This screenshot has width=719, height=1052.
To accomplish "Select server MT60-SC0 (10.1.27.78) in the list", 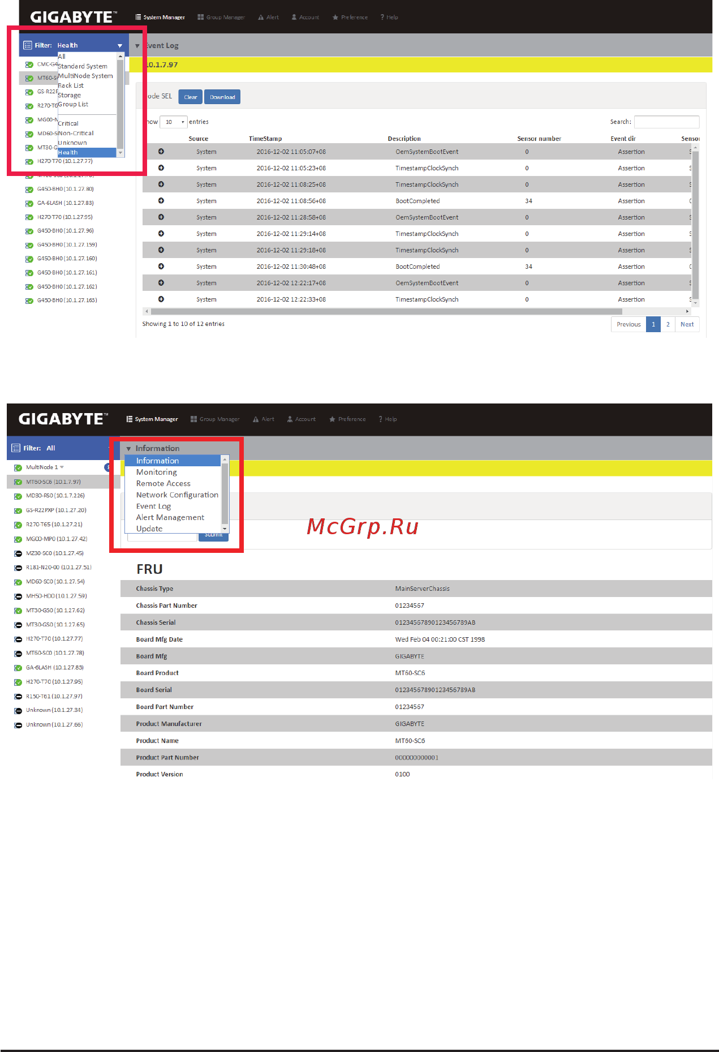I will (55, 653).
